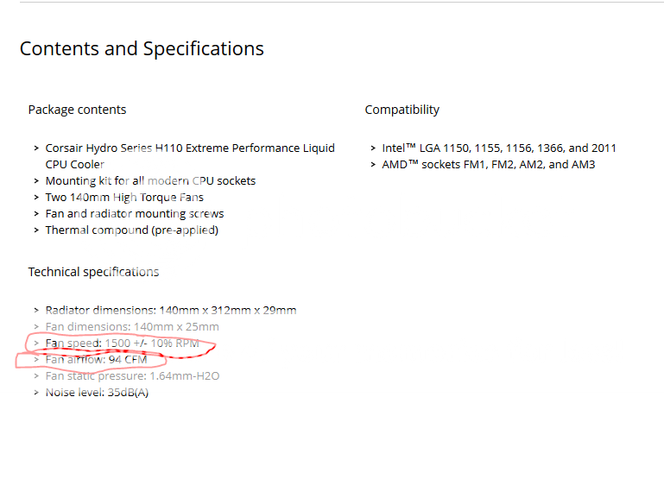The width and height of the screenshot is (664, 479).
Task: Click the Fan dimensions 140mm x 25mm text
Action: tap(132, 327)
